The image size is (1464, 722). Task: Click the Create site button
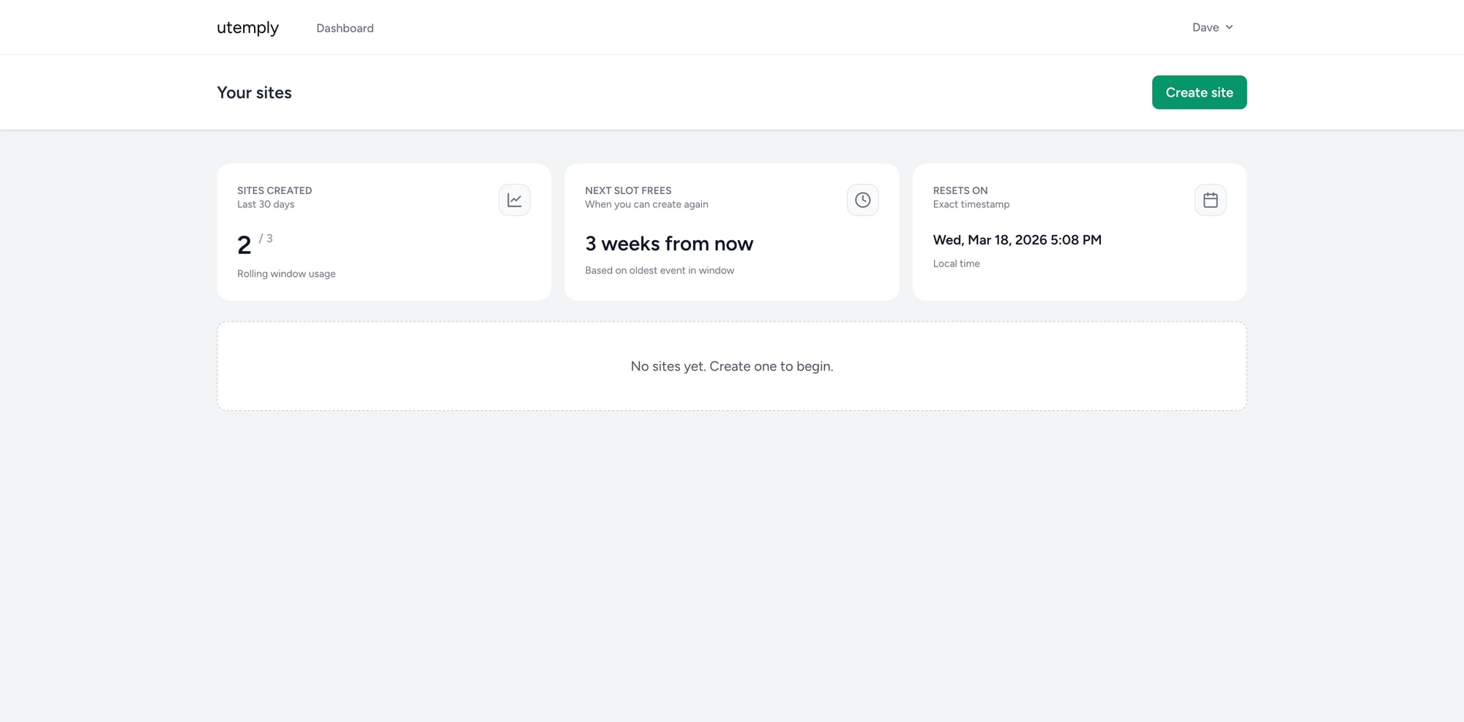[1199, 92]
